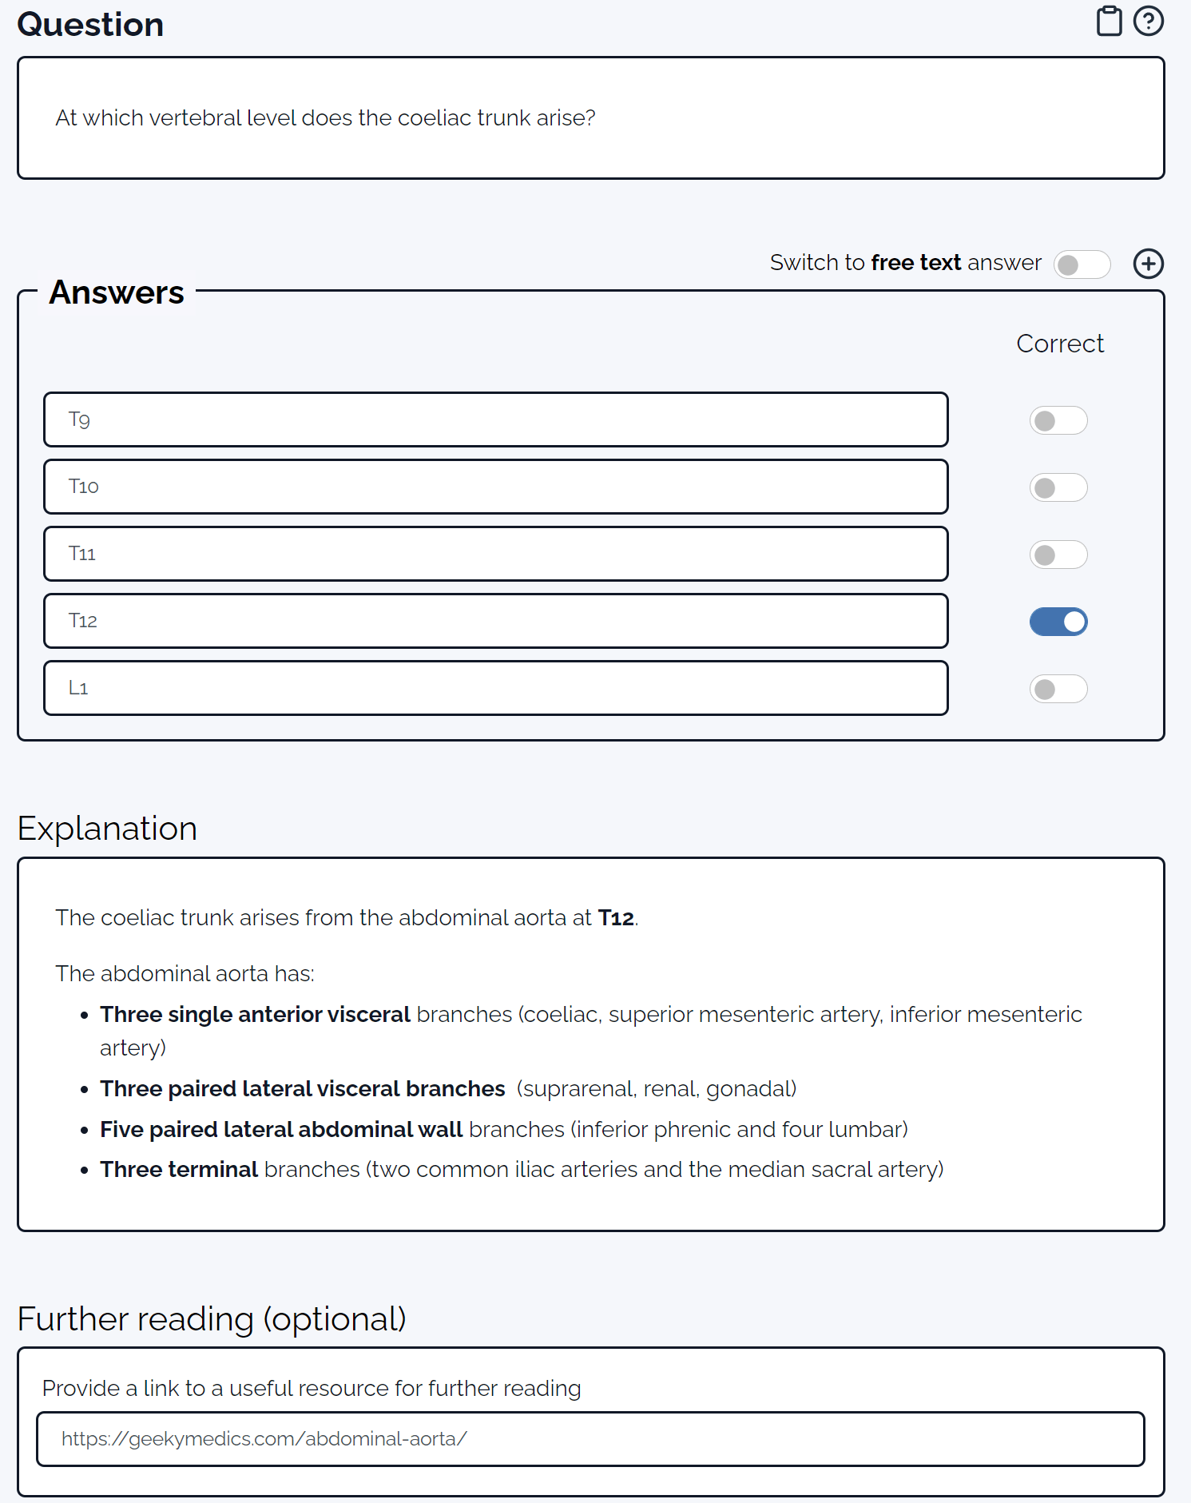
Task: Edit the further reading URL field
Action: click(x=591, y=1438)
